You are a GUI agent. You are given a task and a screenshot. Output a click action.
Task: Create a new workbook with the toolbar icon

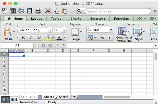[4, 11]
